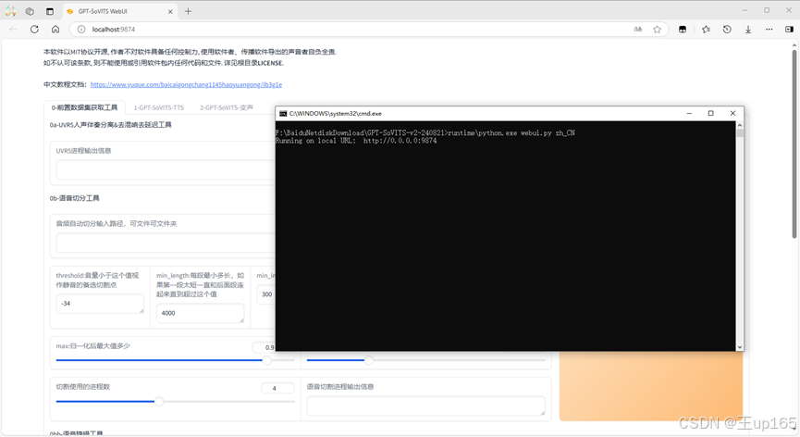Click the cmd window scrollbar down arrow

click(x=740, y=346)
